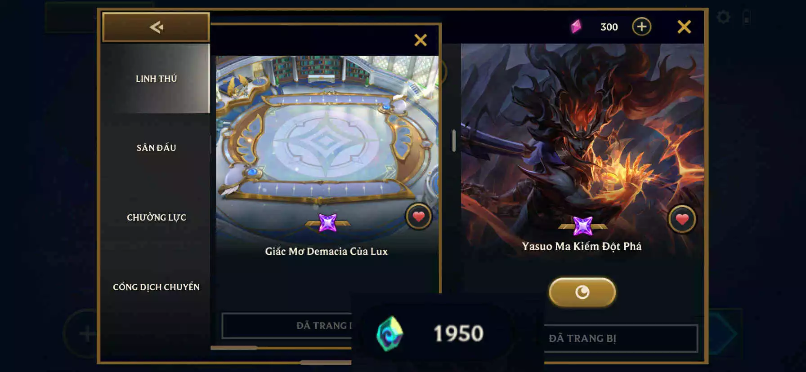
Task: Open the Cổng Dịch Chuyển tab
Action: (x=156, y=287)
